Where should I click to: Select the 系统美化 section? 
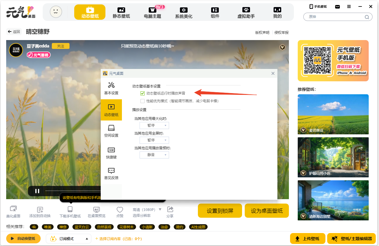183,12
